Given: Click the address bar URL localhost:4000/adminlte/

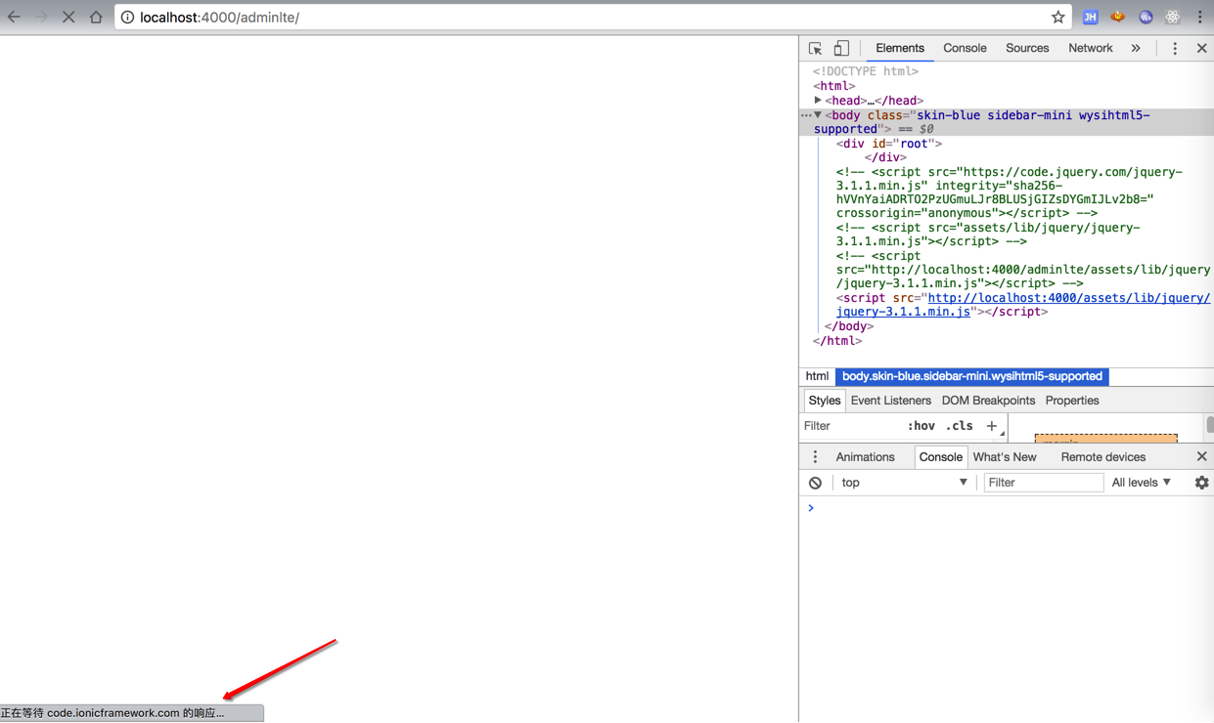Looking at the screenshot, I should tap(219, 18).
